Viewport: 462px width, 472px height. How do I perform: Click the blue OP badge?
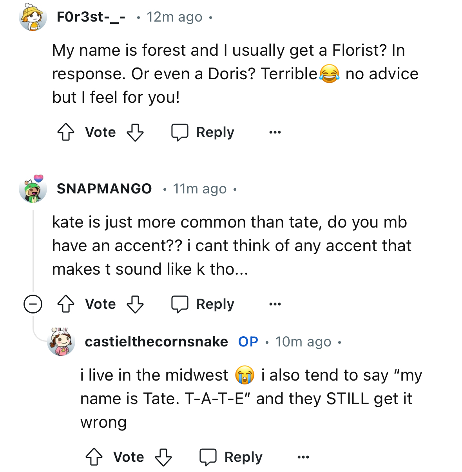(x=248, y=342)
